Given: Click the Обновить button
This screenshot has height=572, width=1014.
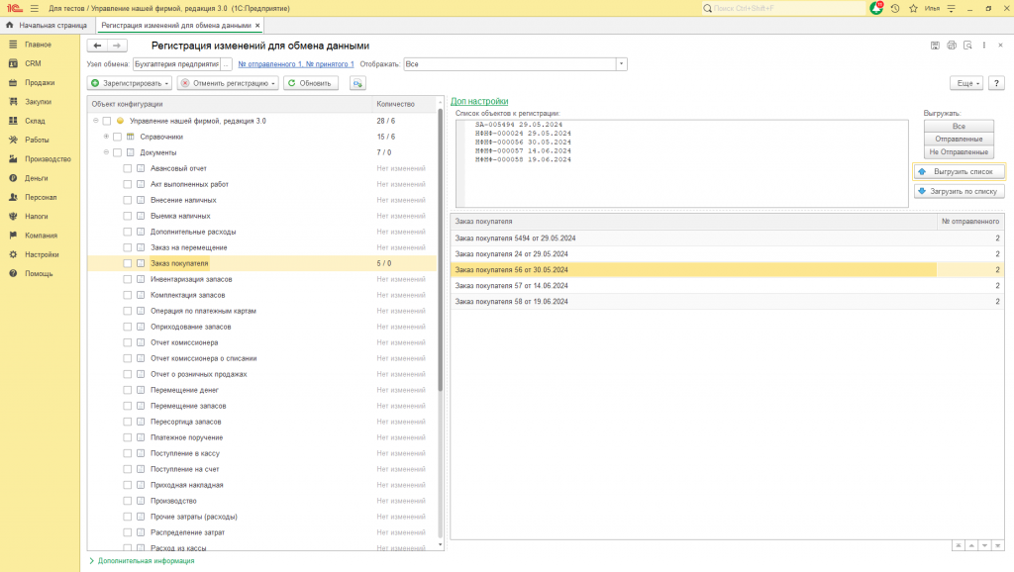Looking at the screenshot, I should tap(310, 83).
